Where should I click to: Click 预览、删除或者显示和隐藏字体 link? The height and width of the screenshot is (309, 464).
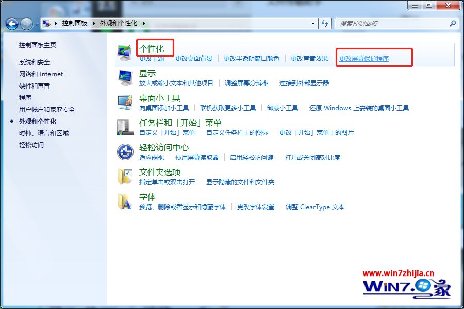click(183, 207)
